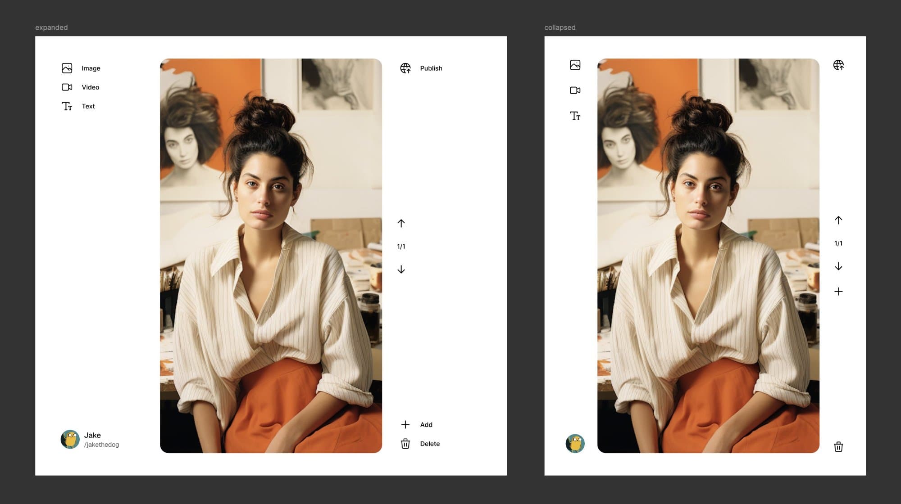Click the publish globe in collapsed frame
The image size is (901, 504).
click(x=838, y=65)
